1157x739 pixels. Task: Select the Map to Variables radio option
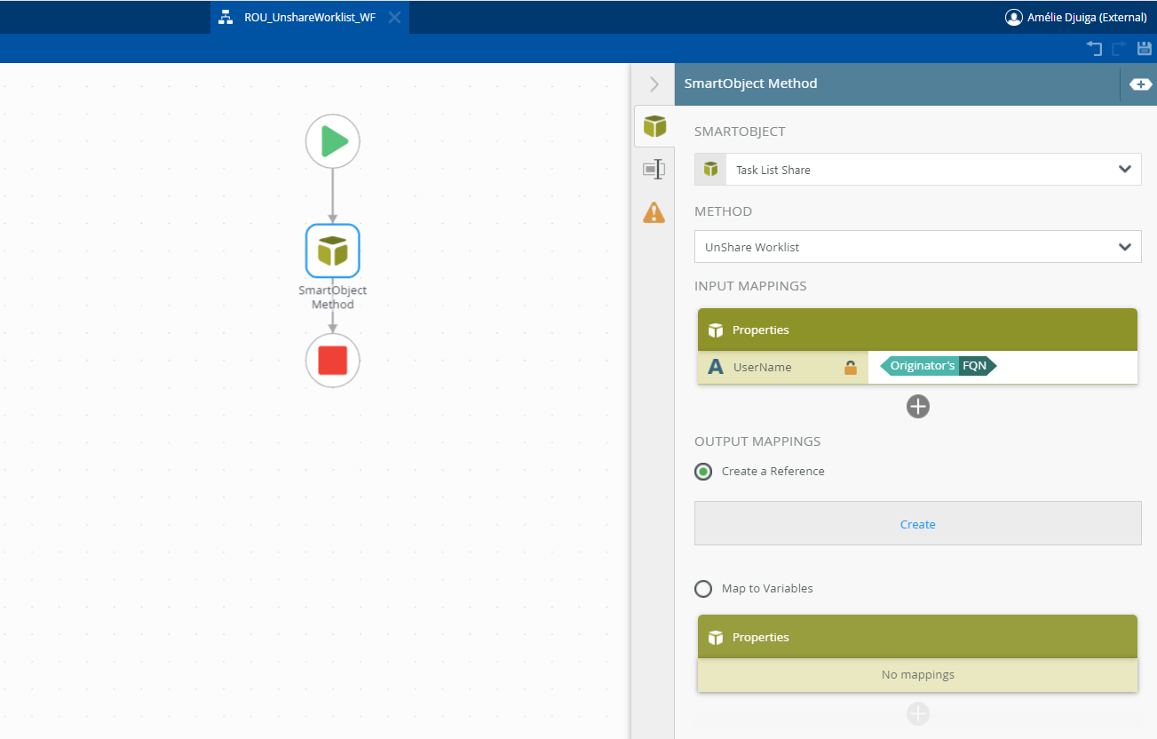pos(703,589)
